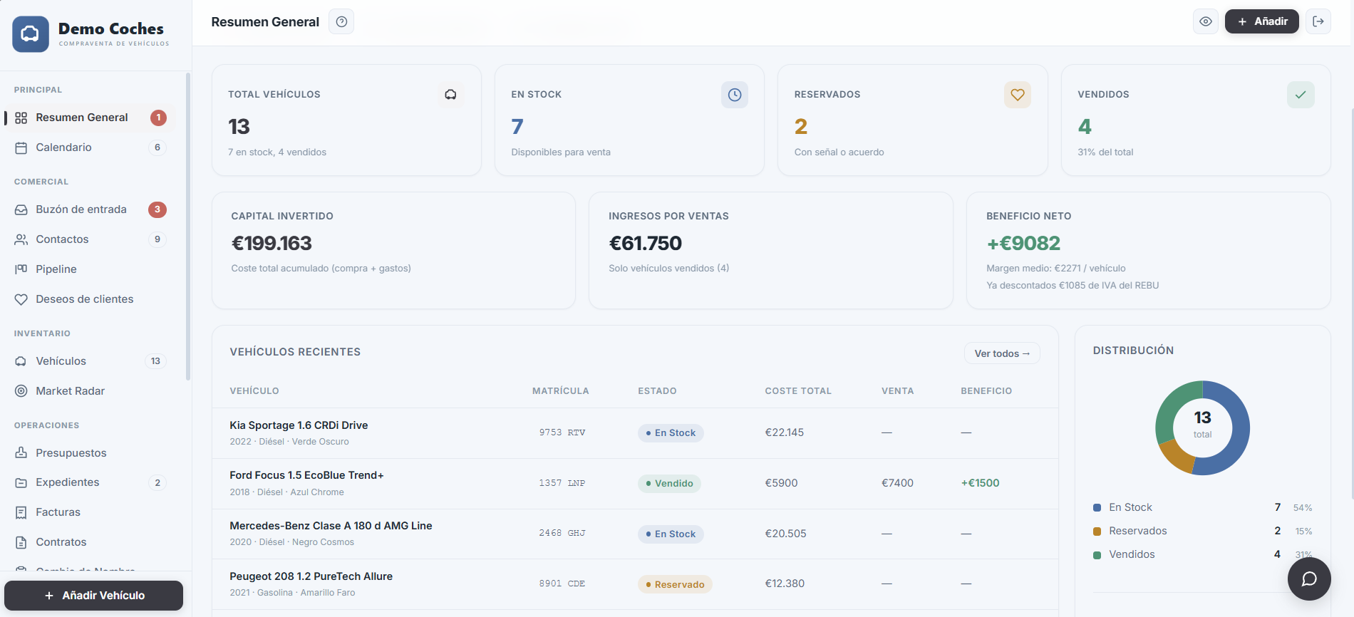This screenshot has height=617, width=1354.
Task: Open Expedientes in the sidebar
Action: pos(90,482)
